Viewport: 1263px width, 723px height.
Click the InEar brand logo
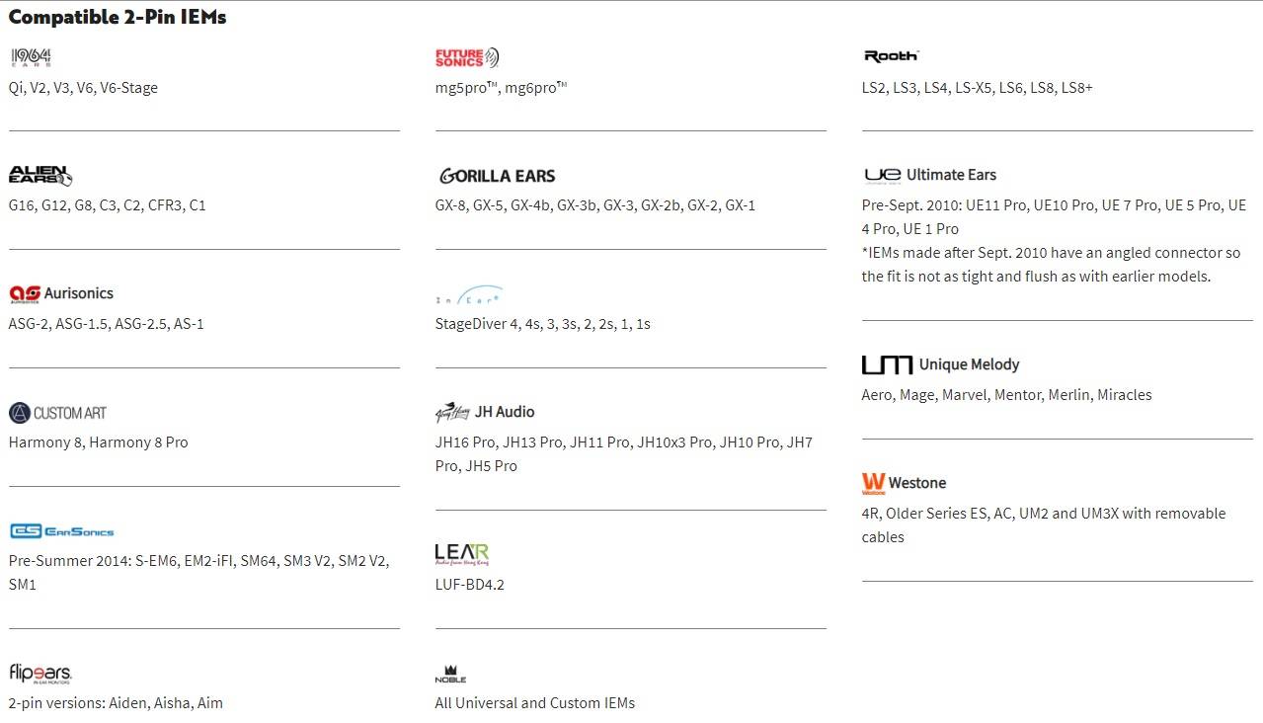tap(469, 295)
